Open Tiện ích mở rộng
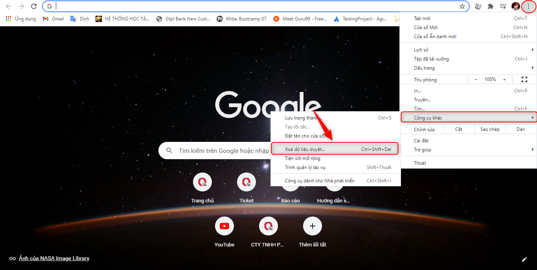The width and height of the screenshot is (537, 270). 336,158
